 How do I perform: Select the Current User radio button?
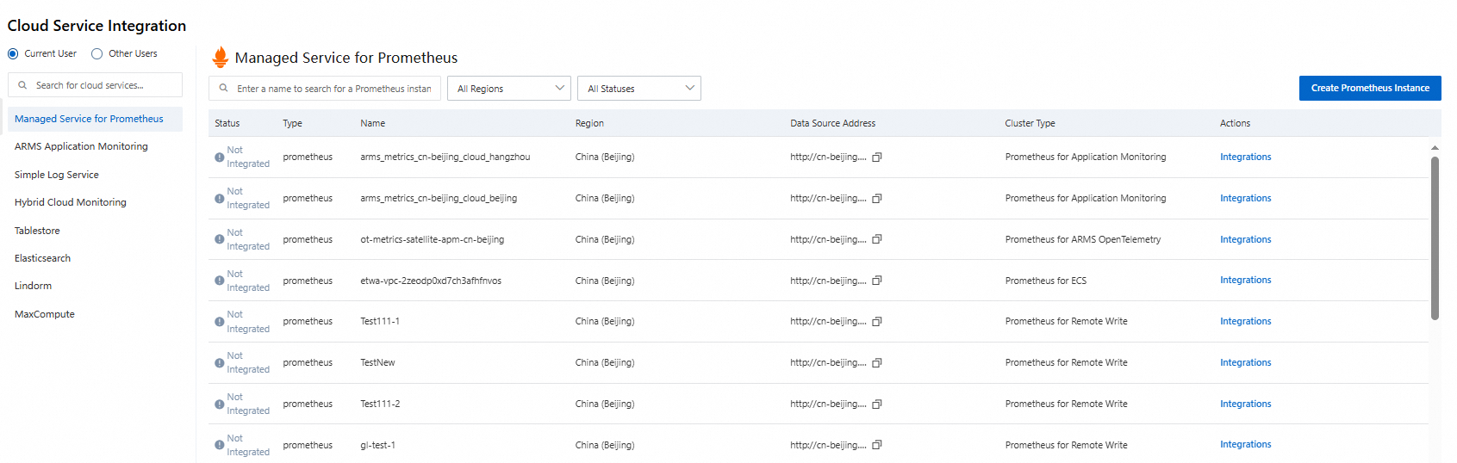(x=13, y=53)
